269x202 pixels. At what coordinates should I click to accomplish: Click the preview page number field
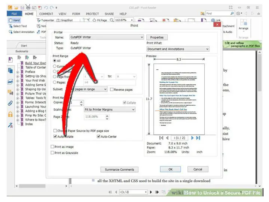tap(180, 138)
